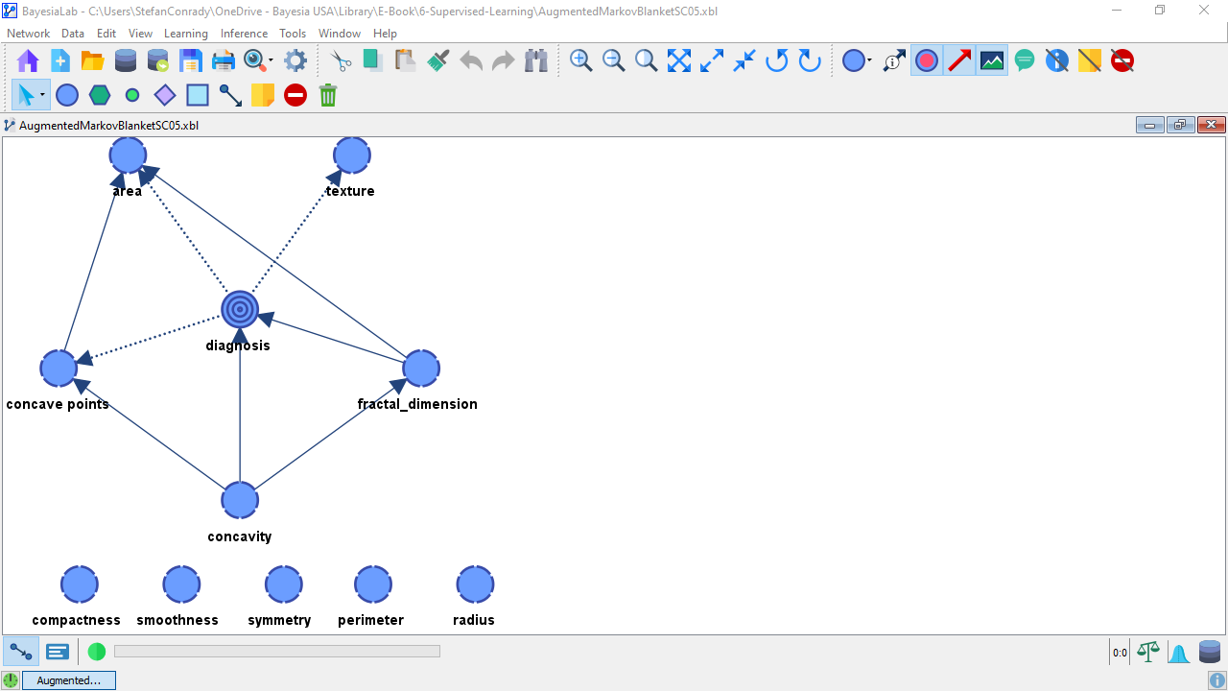The image size is (1228, 691).
Task: Print the graph with the printer icon
Action: (224, 61)
